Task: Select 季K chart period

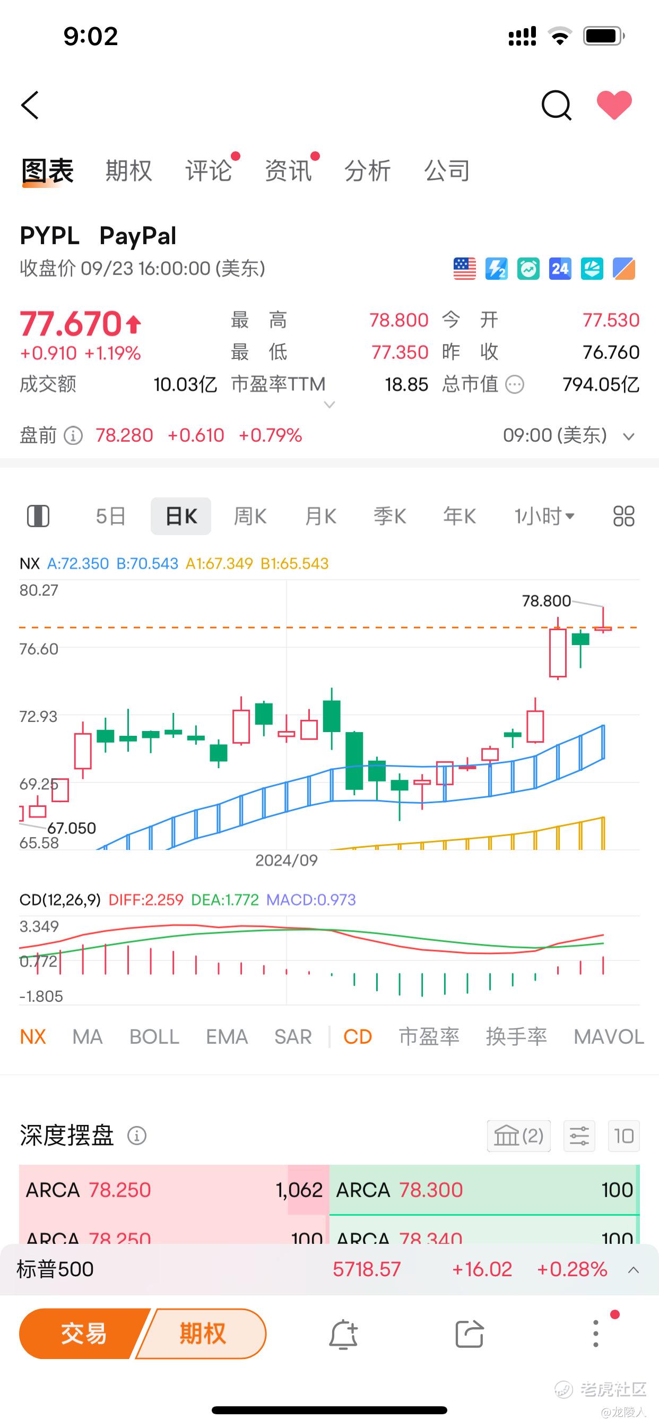Action: 390,517
